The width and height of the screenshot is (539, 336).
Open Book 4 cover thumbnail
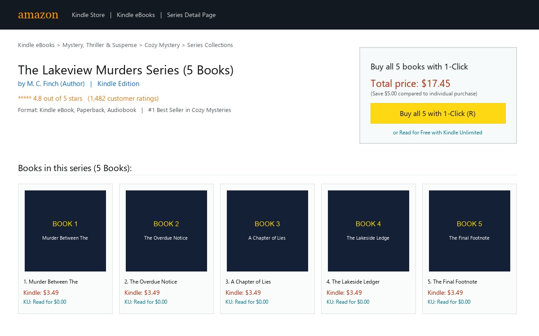368,231
